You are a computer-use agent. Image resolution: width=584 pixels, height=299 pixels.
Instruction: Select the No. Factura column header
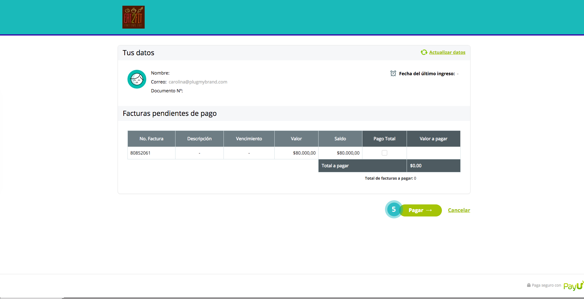pos(151,139)
